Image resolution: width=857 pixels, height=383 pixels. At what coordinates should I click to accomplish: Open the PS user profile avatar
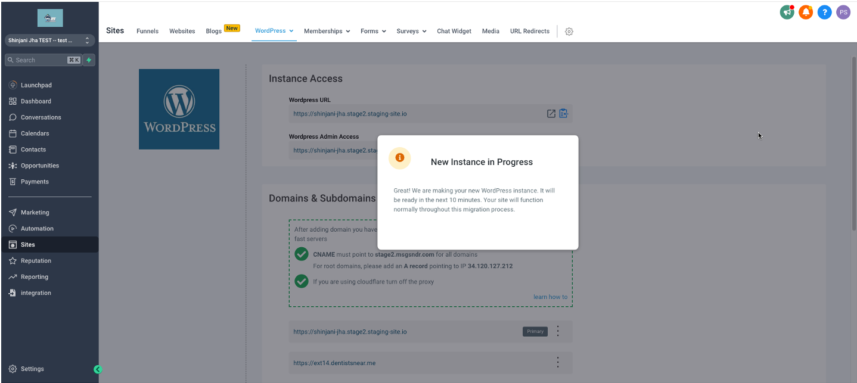pos(843,12)
